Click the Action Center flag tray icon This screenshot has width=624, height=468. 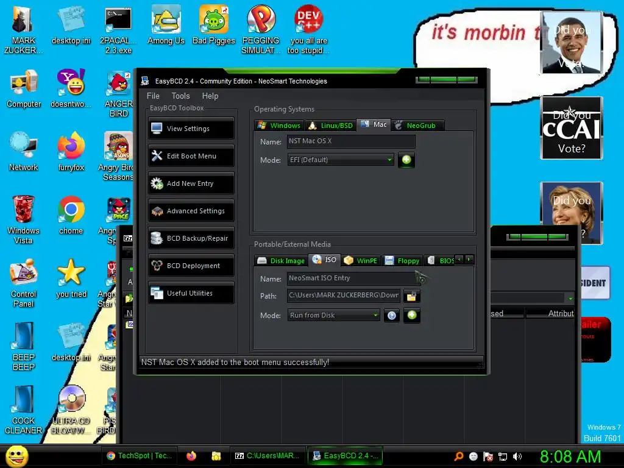pyautogui.click(x=488, y=457)
